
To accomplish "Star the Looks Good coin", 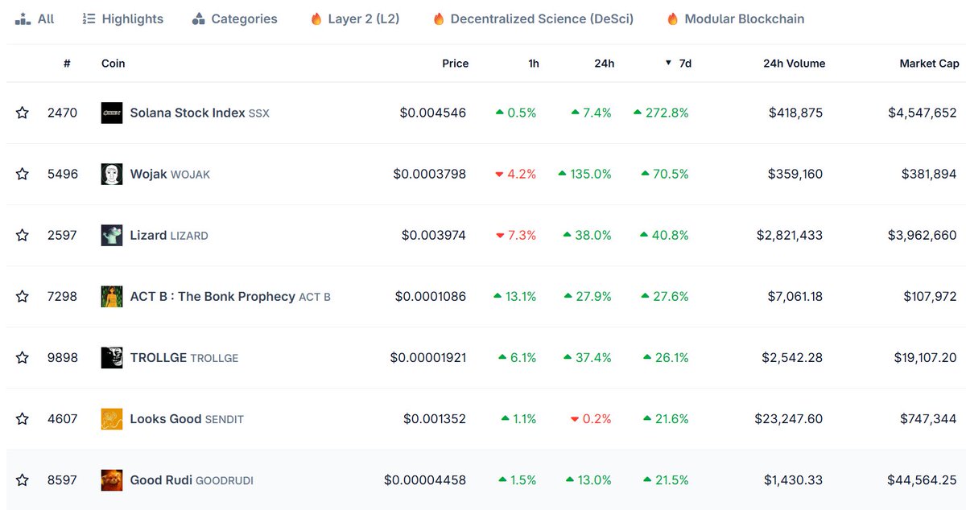I will coord(23,418).
